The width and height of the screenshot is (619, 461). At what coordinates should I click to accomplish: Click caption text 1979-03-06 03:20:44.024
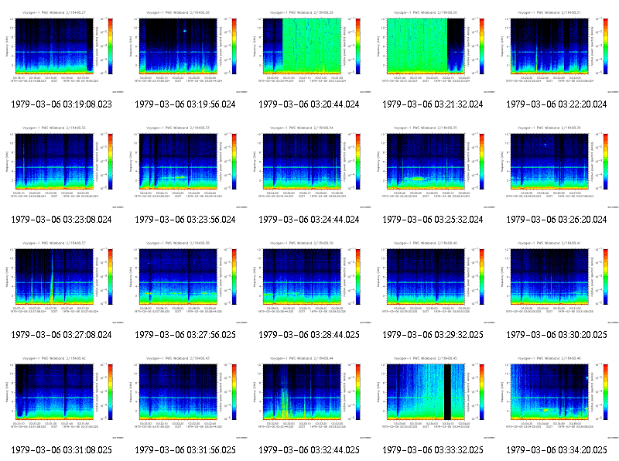[x=309, y=104]
